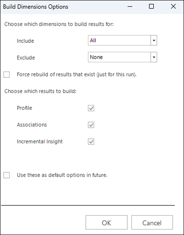This screenshot has height=235, width=184.
Task: Toggle the Profile results checkbox
Action: click(91, 108)
